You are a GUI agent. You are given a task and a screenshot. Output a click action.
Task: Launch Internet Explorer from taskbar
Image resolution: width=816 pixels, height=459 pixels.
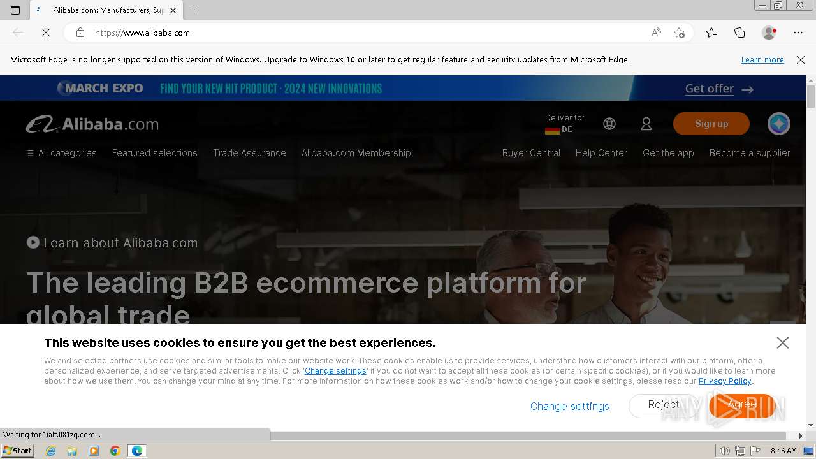pyautogui.click(x=50, y=451)
